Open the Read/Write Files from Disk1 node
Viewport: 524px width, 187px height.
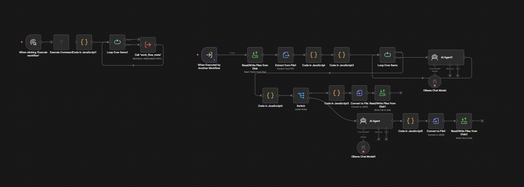pos(383,93)
